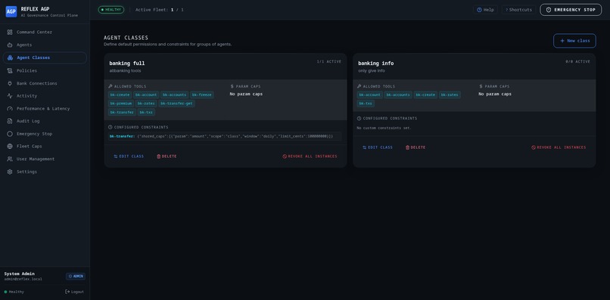Click the Healthy status at sidebar bottom
Image resolution: width=610 pixels, height=300 pixels.
14,292
